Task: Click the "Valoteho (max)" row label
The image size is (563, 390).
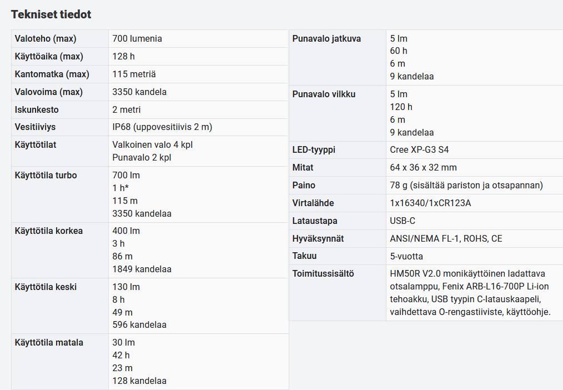Action: (x=46, y=39)
